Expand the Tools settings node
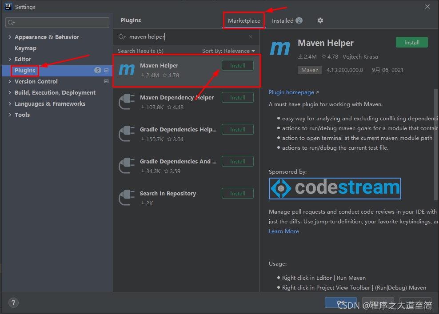Screen dimensions: 439x314 click(x=10, y=115)
